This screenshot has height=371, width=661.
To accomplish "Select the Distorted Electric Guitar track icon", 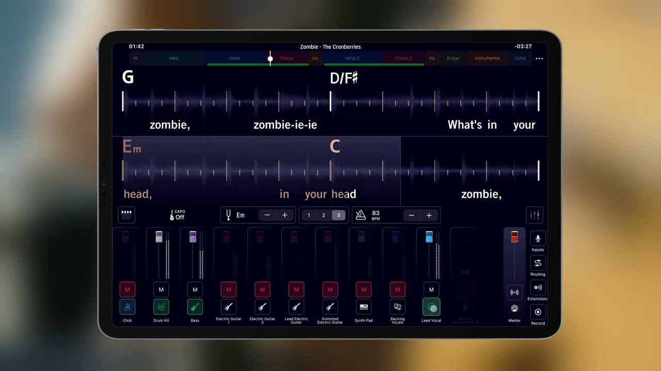I will [330, 307].
